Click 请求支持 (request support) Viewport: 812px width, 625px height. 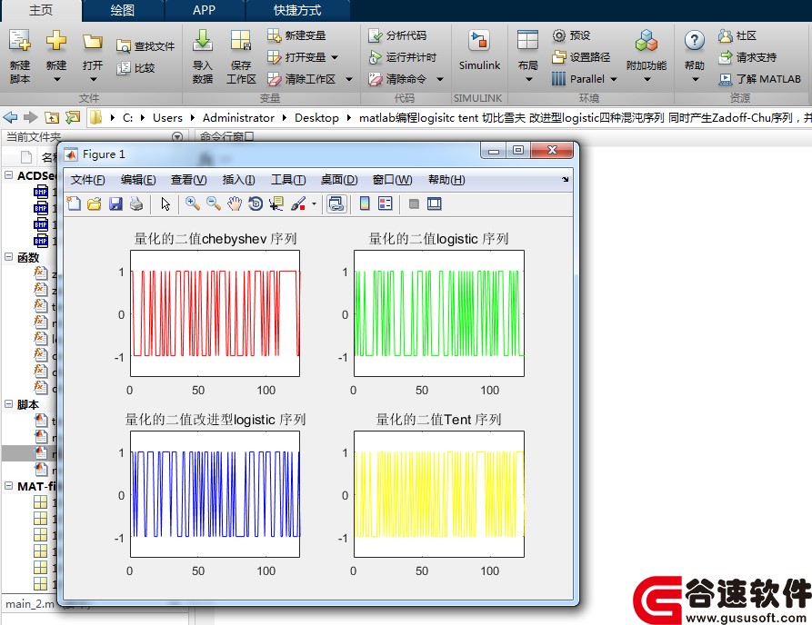pos(747,57)
